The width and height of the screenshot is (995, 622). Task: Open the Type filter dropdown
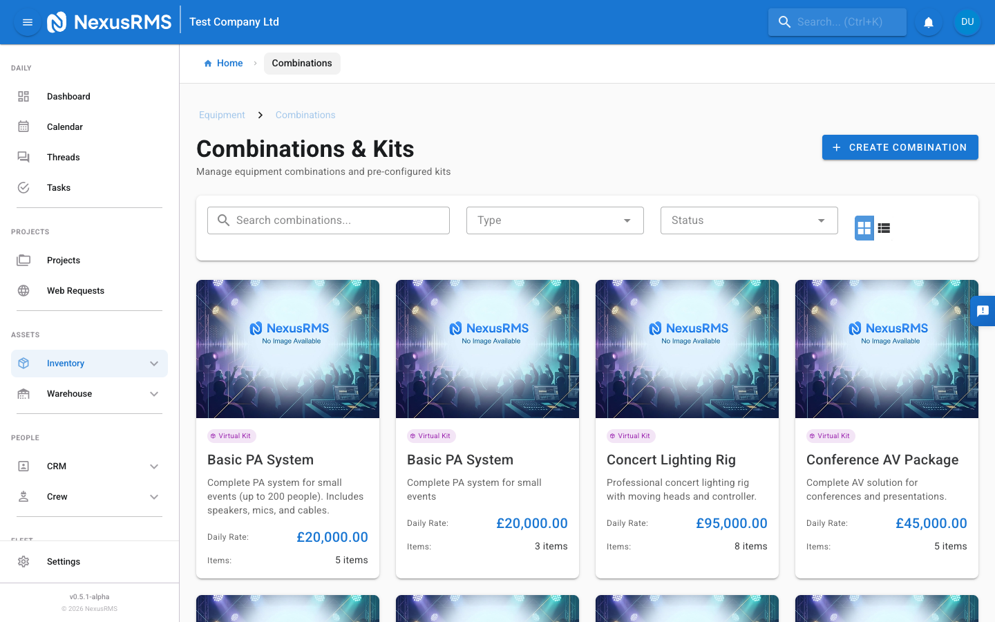tap(555, 220)
